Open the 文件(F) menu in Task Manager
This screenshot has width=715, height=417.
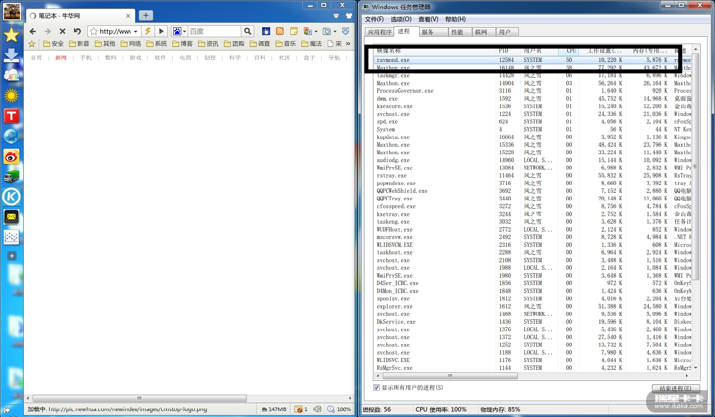(x=374, y=19)
